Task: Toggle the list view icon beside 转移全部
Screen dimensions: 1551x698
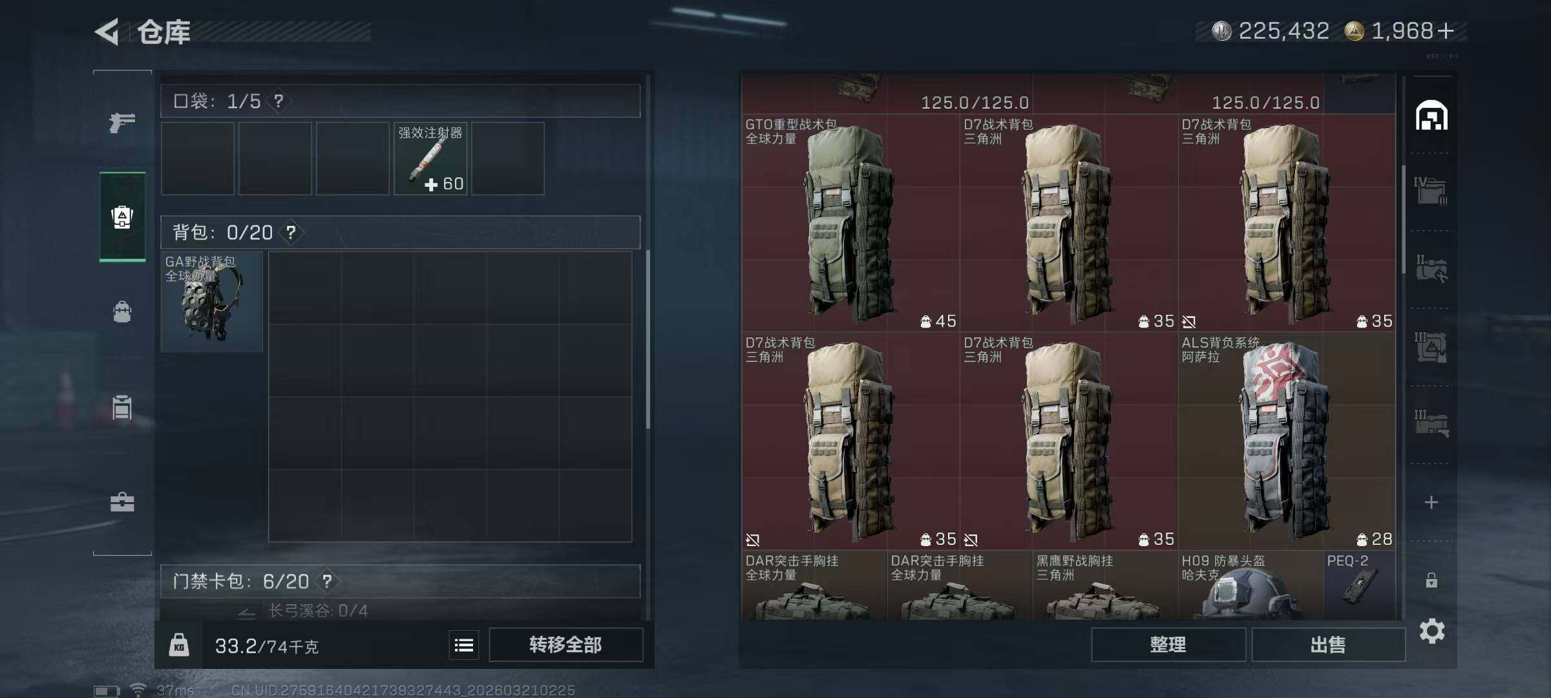Action: [x=464, y=645]
